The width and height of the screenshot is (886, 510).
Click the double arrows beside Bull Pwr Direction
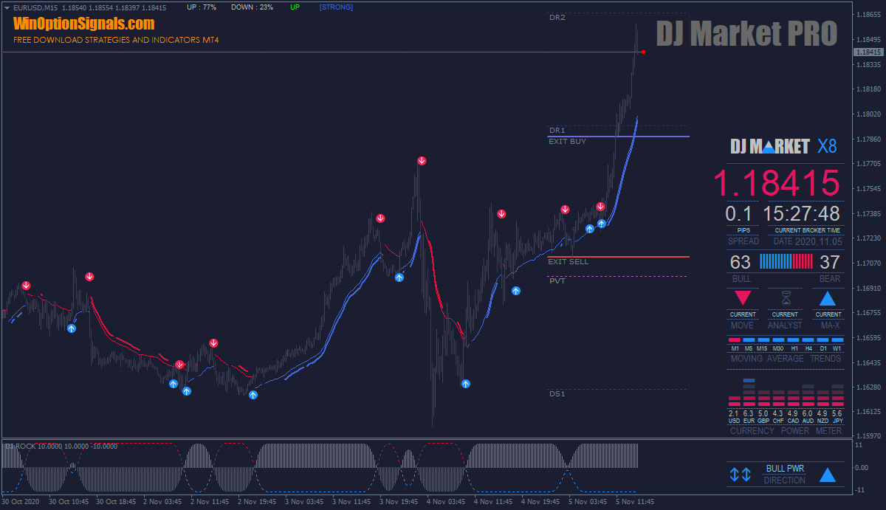740,475
